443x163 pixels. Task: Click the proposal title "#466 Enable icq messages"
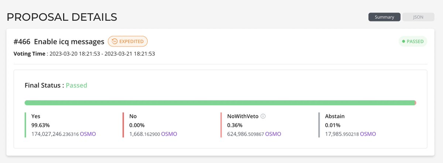(x=59, y=41)
